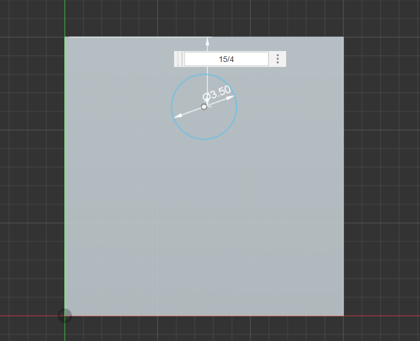420x341 pixels.
Task: Click the 15/4 dimension input field
Action: click(x=226, y=59)
